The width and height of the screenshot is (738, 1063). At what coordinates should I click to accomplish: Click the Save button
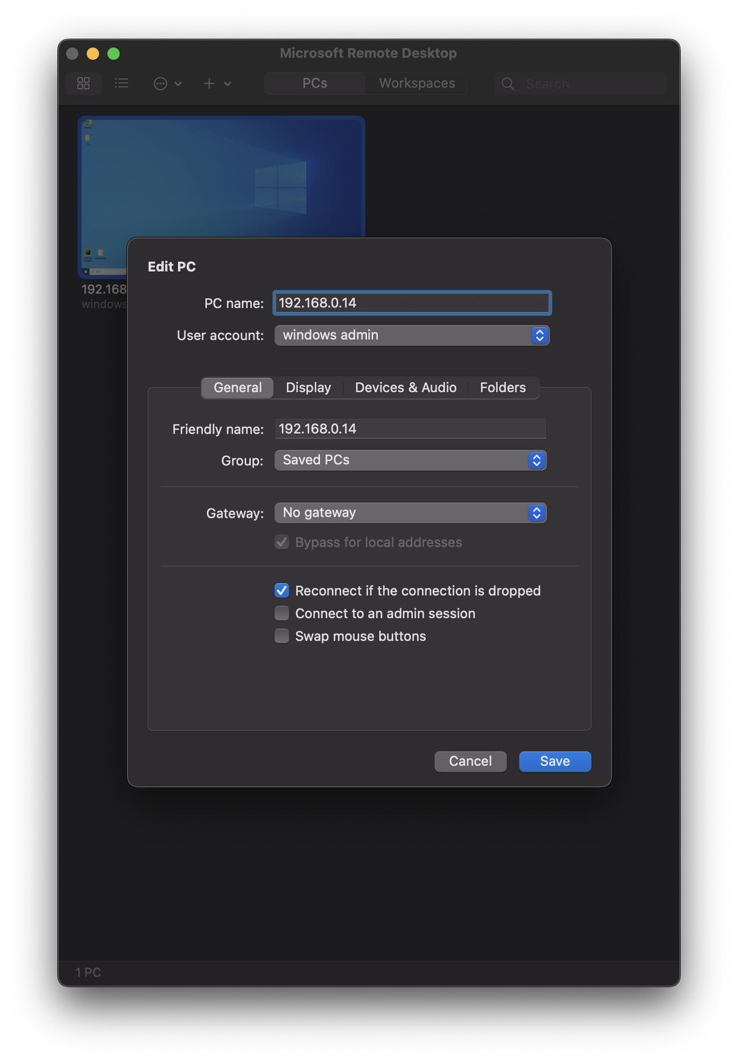coord(555,761)
